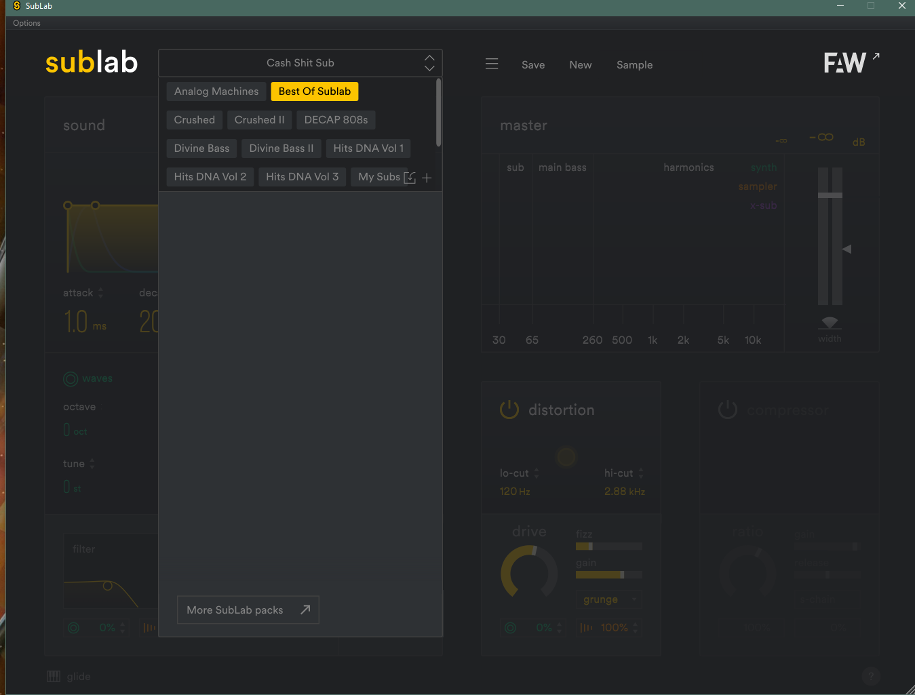Click the pack list scrollbar

[x=439, y=113]
